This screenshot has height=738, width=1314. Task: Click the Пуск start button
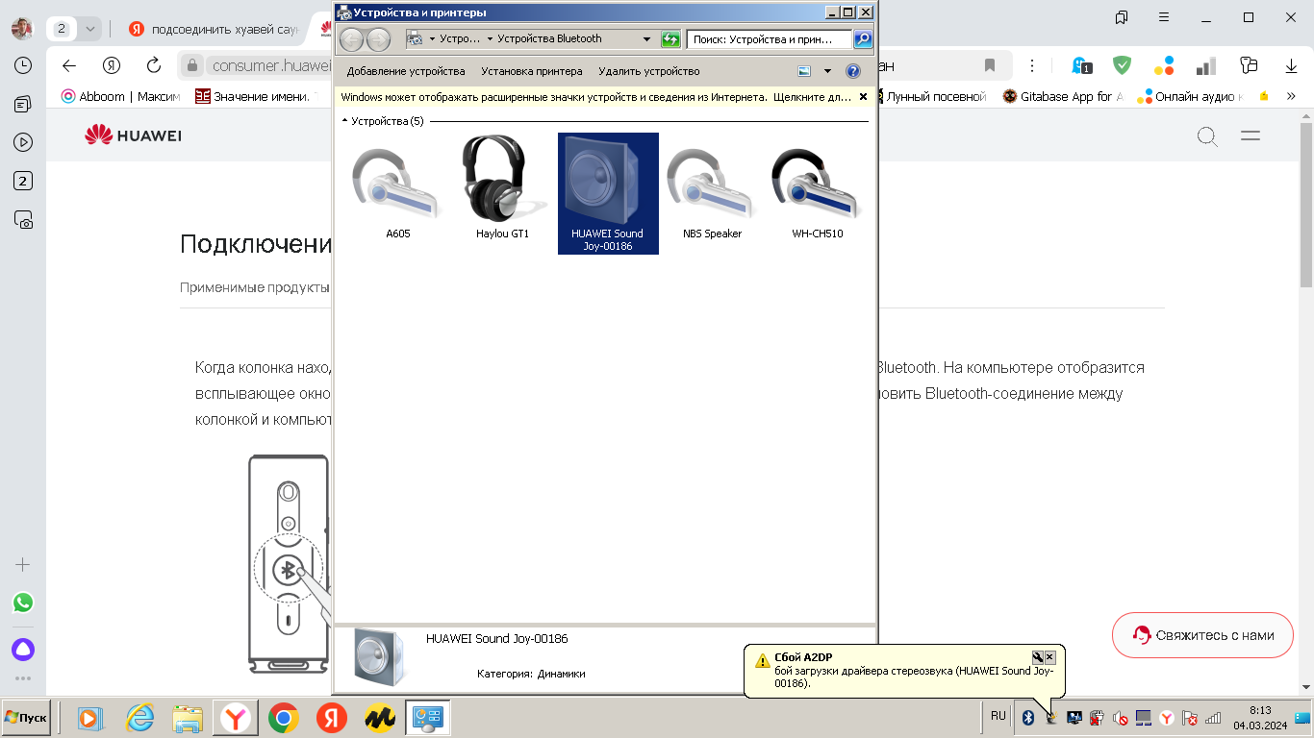coord(26,718)
